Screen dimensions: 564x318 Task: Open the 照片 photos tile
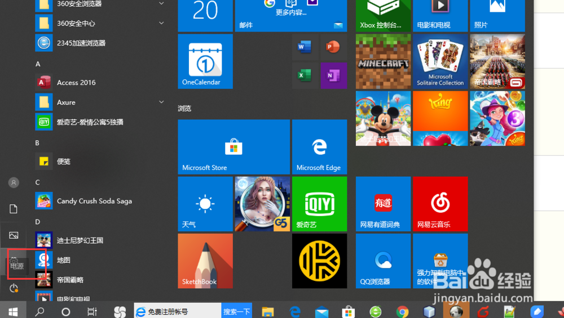coord(497,16)
